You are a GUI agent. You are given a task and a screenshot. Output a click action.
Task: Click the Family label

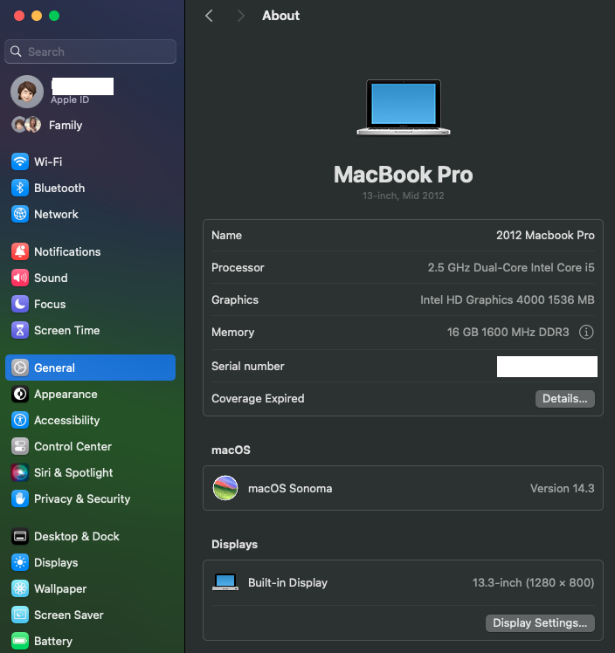pyautogui.click(x=66, y=125)
